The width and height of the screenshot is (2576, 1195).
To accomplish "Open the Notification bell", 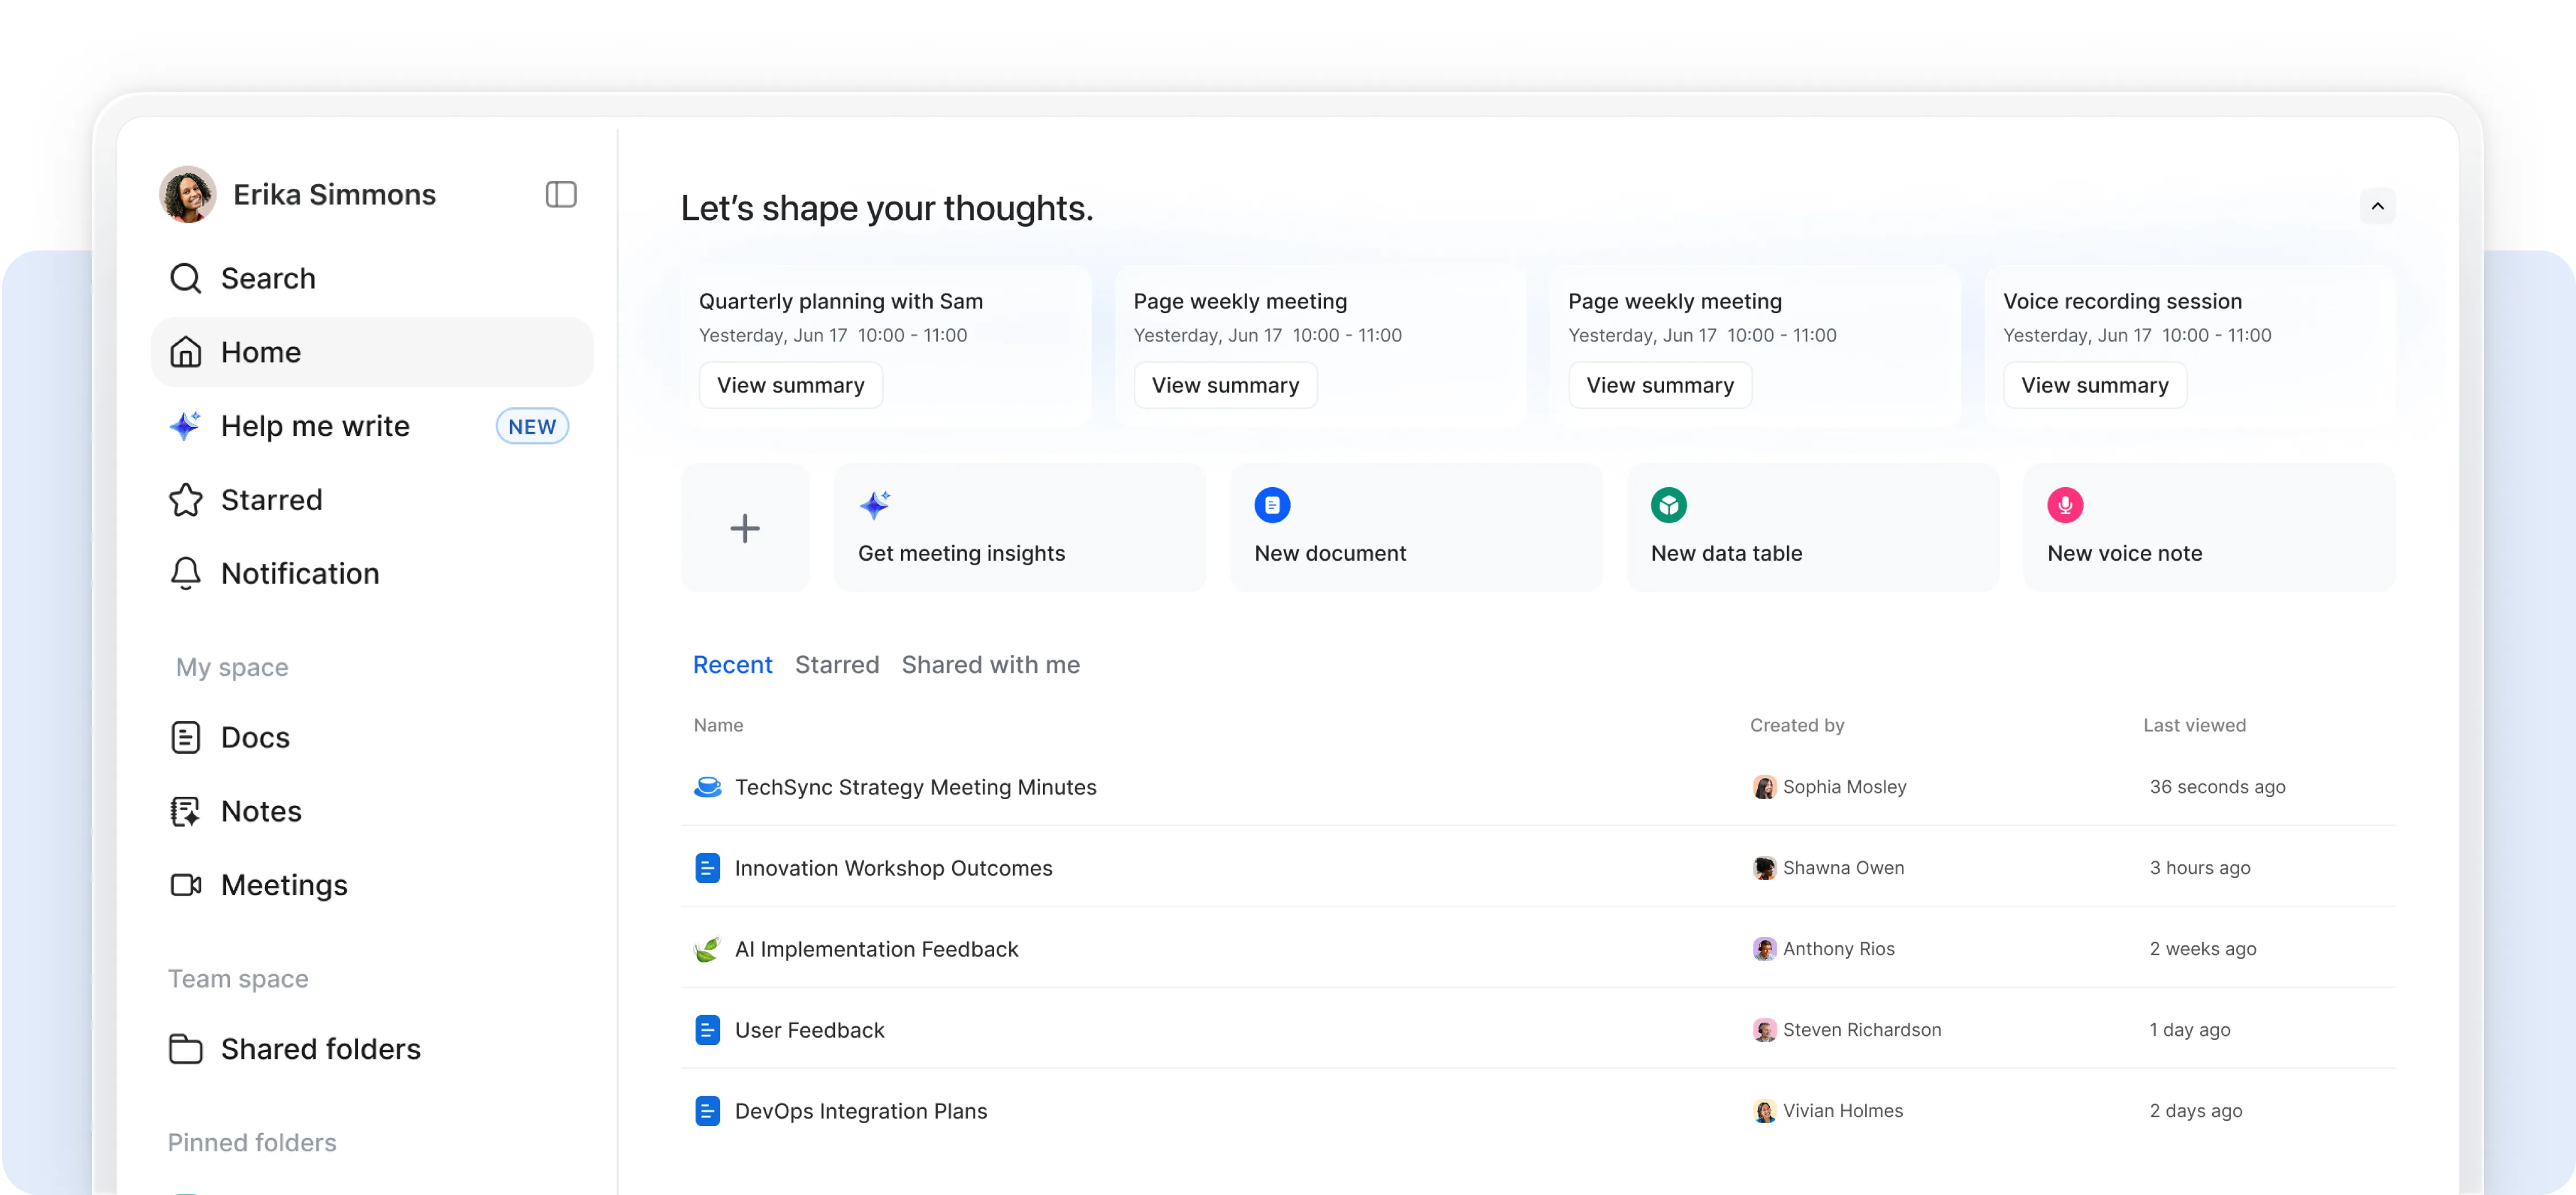I will (299, 573).
